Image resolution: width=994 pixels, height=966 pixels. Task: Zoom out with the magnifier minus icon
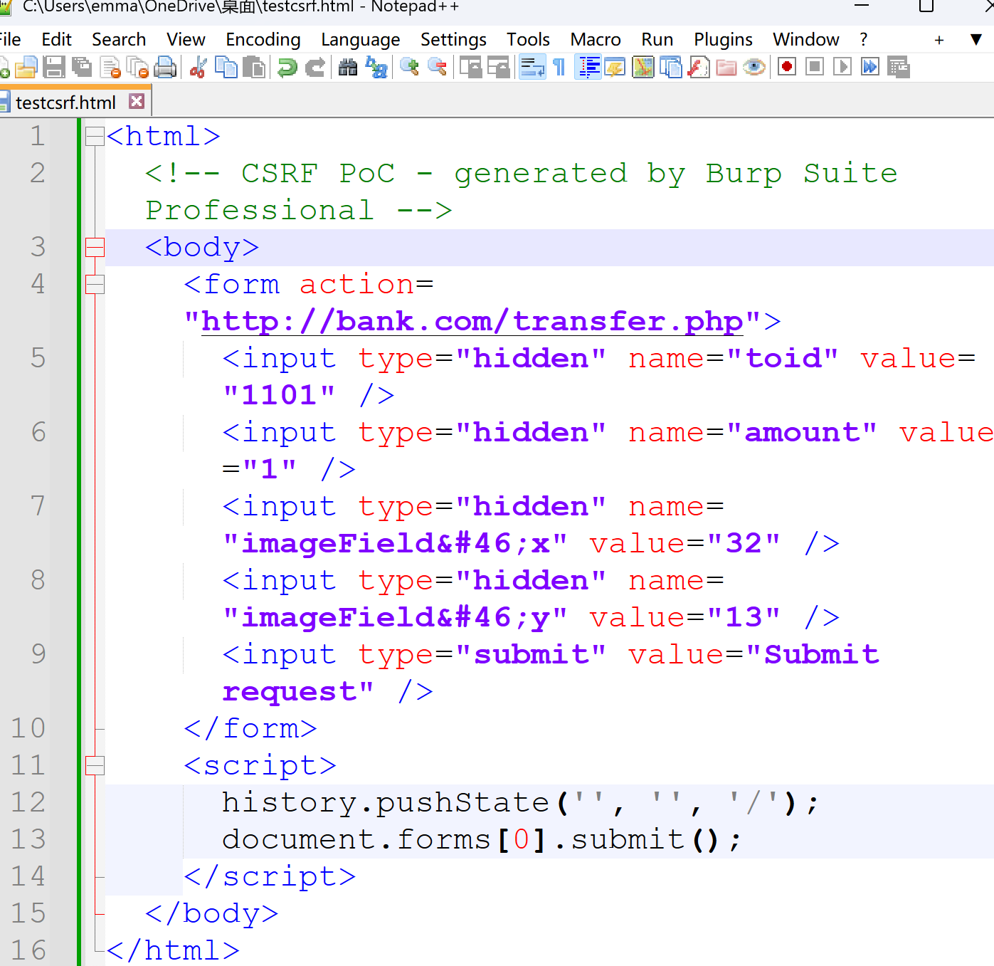point(437,68)
